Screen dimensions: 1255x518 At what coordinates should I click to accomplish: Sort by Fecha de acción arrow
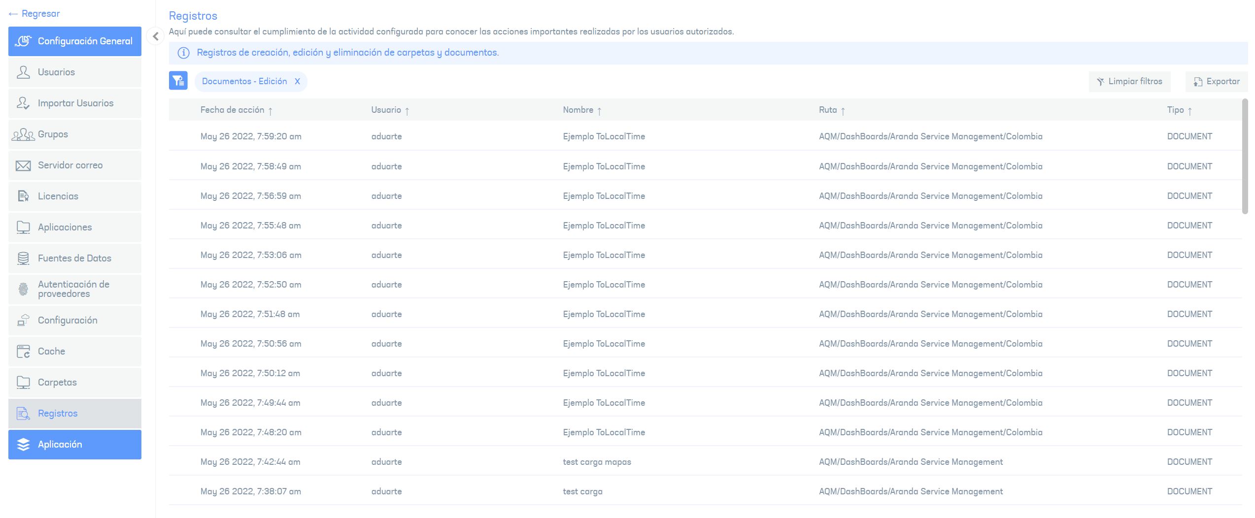(x=271, y=111)
